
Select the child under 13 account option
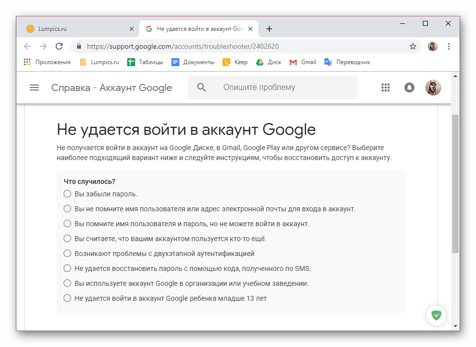pos(68,298)
